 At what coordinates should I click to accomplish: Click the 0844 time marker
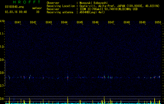[x=64, y=22]
